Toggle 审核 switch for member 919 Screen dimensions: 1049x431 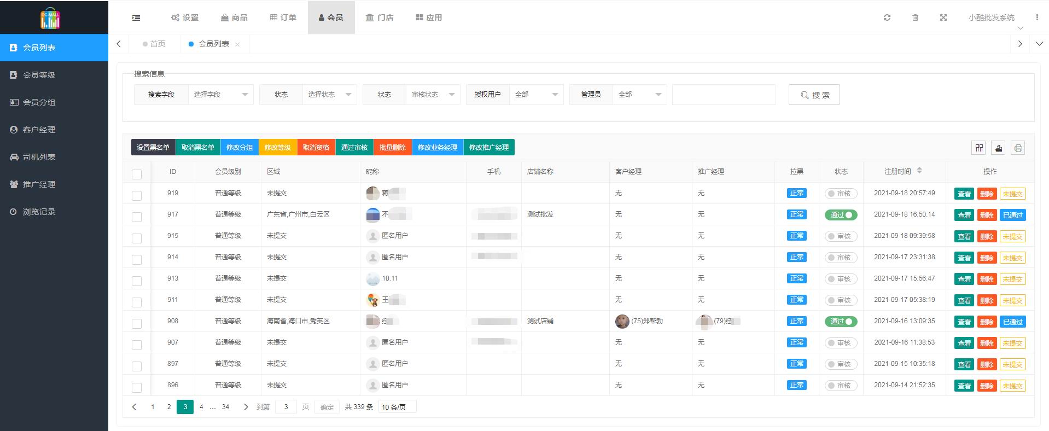tap(841, 193)
